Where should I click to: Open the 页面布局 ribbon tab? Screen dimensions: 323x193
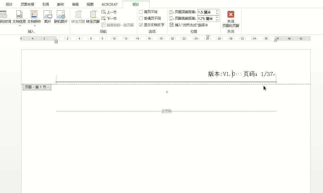[x=27, y=4]
